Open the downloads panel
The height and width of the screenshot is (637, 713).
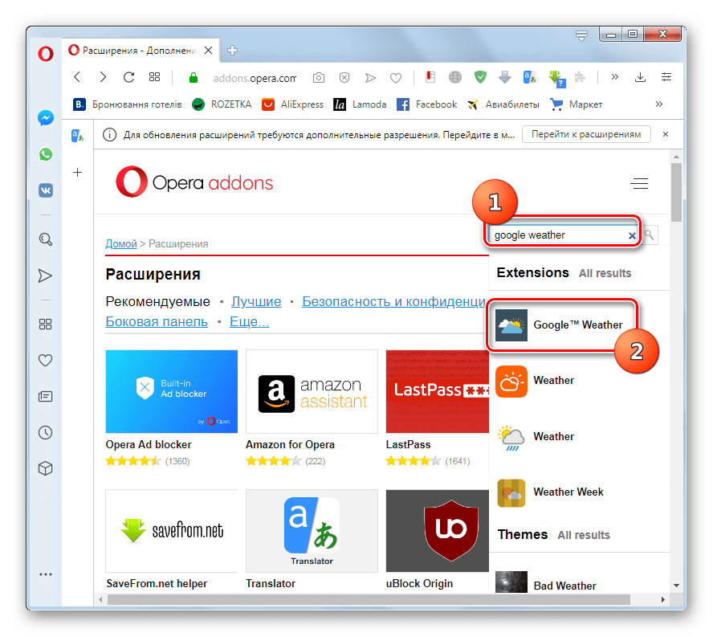coord(640,77)
